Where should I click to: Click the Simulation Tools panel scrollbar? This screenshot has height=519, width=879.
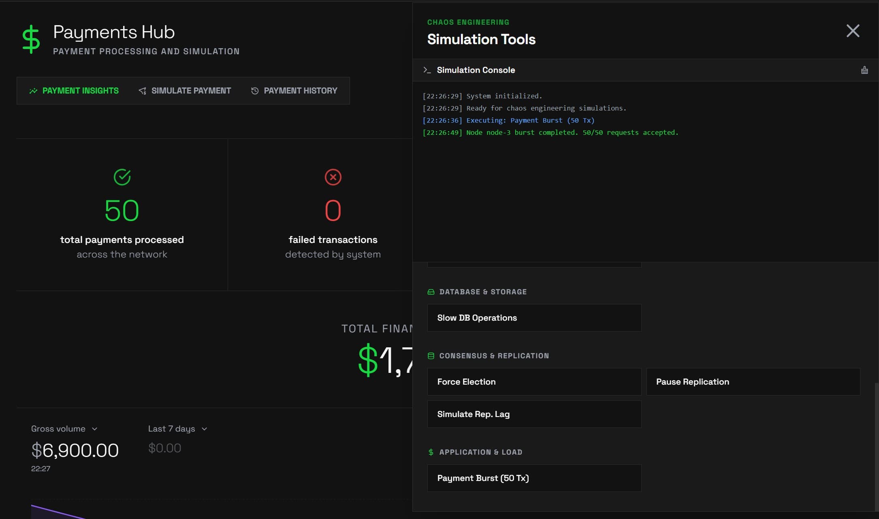[x=877, y=447]
